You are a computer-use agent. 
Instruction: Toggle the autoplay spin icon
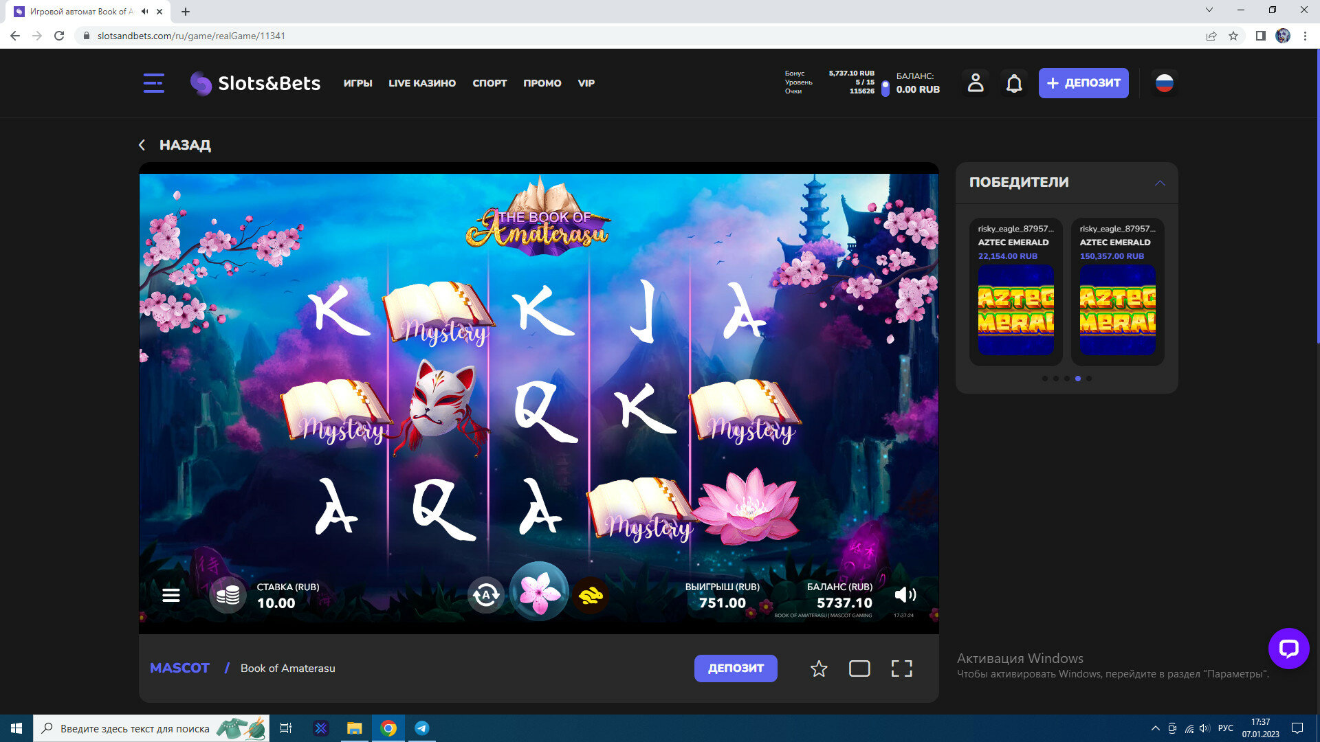tap(486, 595)
